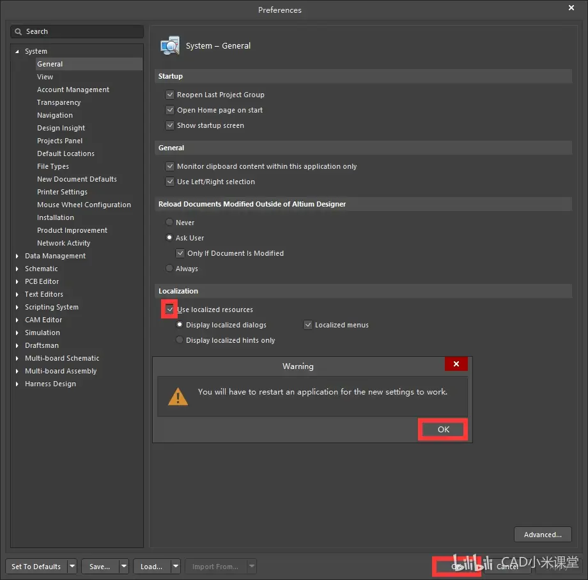Disable Localized menus checkbox
This screenshot has height=580, width=588.
pyautogui.click(x=308, y=324)
